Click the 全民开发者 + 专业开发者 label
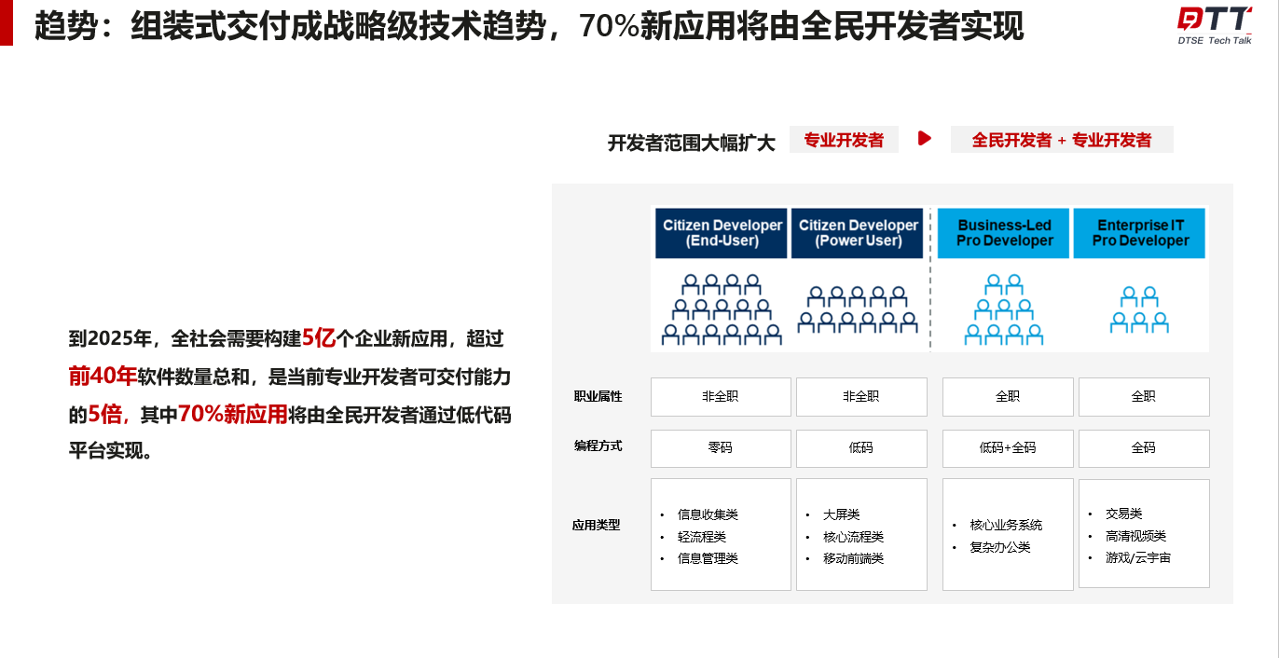This screenshot has width=1279, height=658. [x=1062, y=139]
